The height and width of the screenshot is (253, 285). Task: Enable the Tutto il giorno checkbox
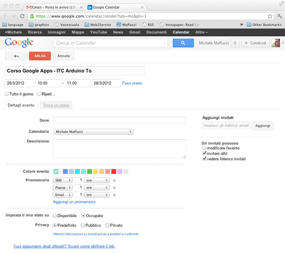(7, 94)
